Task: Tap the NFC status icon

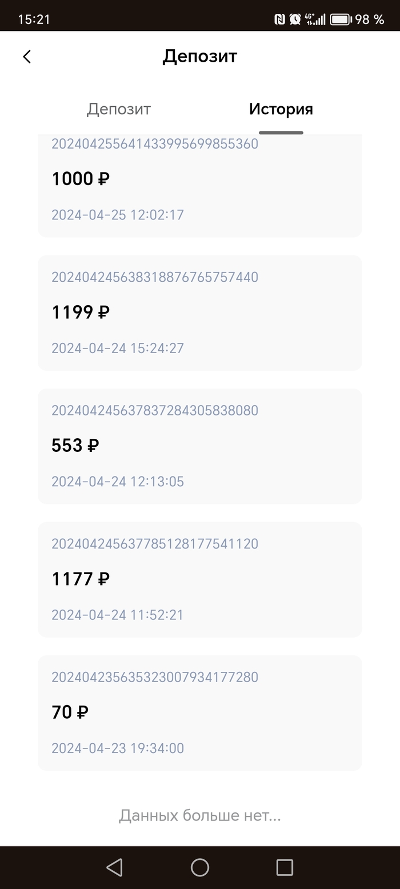Action: 279,19
